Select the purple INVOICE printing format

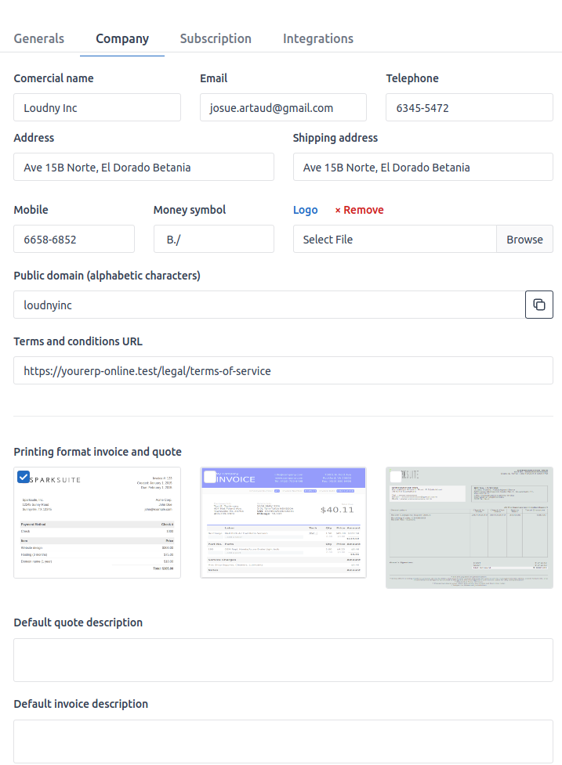coord(284,522)
